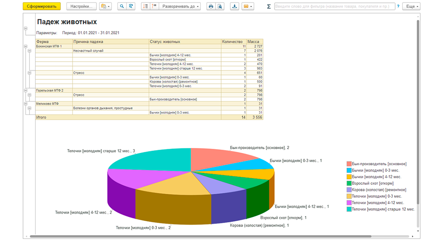Click the magnifier Find icon in toolbar
The width and height of the screenshot is (445, 242).
pyautogui.click(x=122, y=6)
